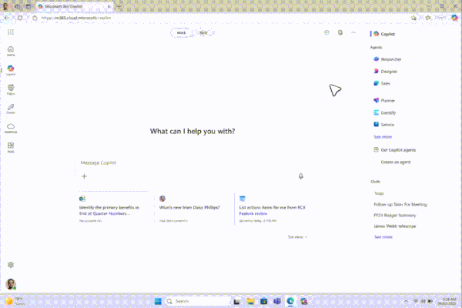The image size is (462, 308).
Task: Expand See more prompts dropdown
Action: click(297, 237)
